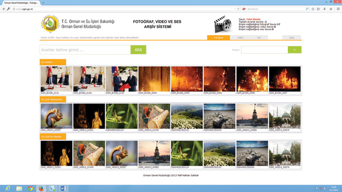Click inside the Kategori selection field
Viewport: 342px width, 192px height.
(264, 50)
